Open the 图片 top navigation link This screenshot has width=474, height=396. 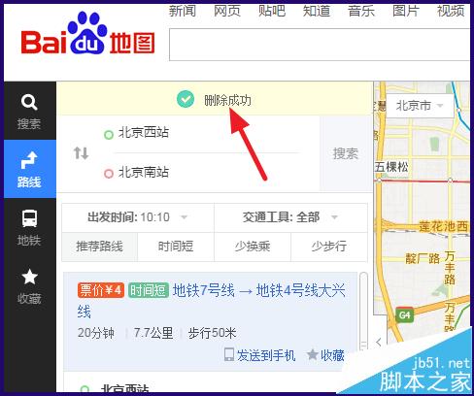click(406, 11)
